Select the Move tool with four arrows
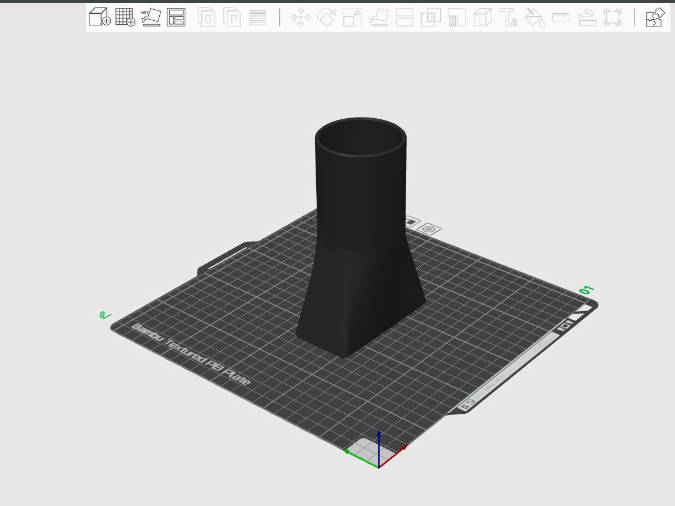The image size is (675, 506). [301, 17]
